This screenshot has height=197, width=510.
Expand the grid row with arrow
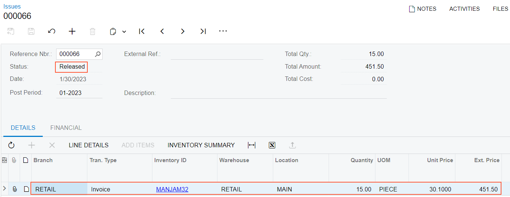(4, 189)
